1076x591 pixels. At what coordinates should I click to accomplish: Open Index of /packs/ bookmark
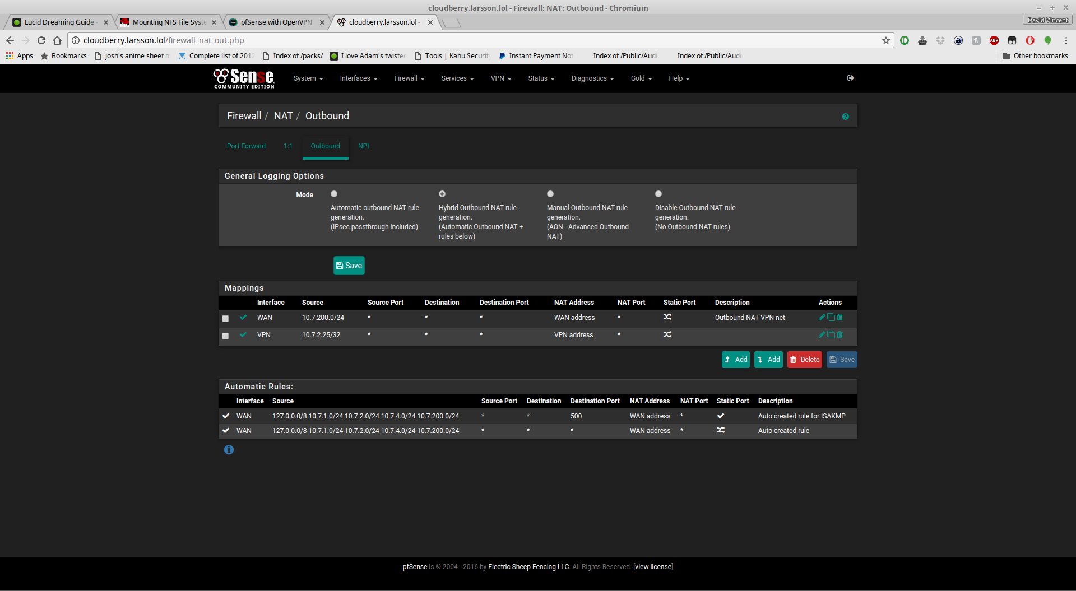point(293,56)
